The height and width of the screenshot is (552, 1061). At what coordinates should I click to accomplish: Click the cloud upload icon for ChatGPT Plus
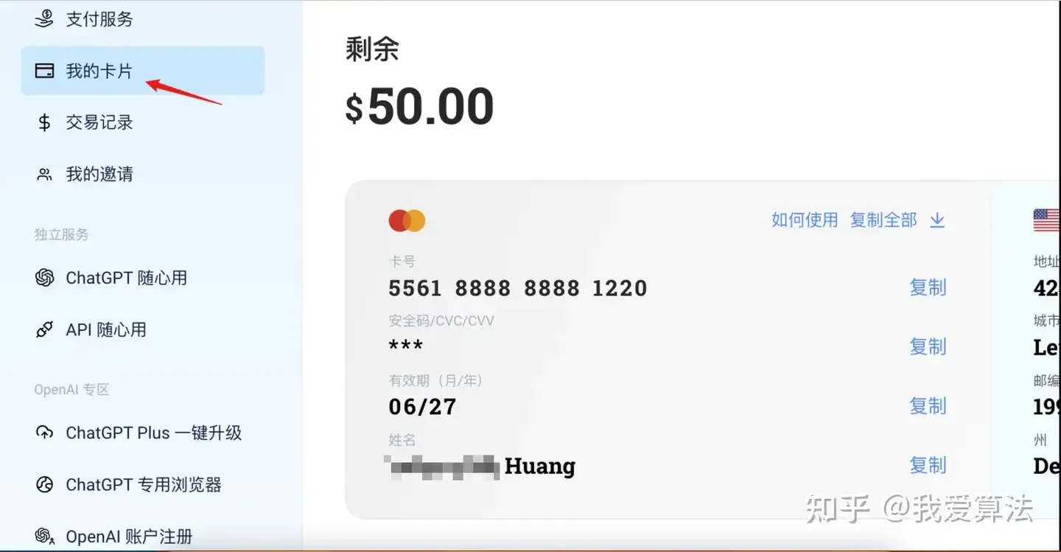click(44, 433)
